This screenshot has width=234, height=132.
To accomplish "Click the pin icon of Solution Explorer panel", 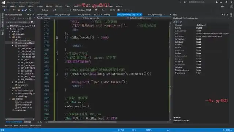I will (x=30, y=15).
